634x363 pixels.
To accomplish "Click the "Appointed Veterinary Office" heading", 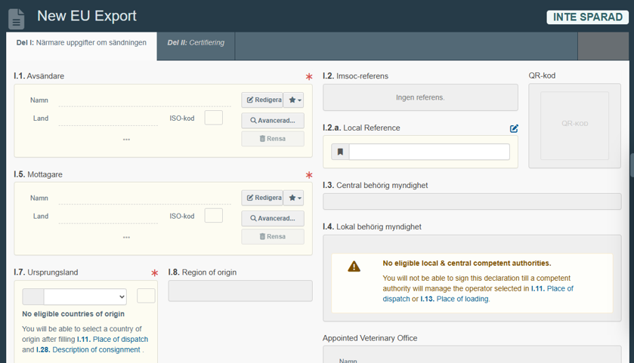I will tap(370, 338).
